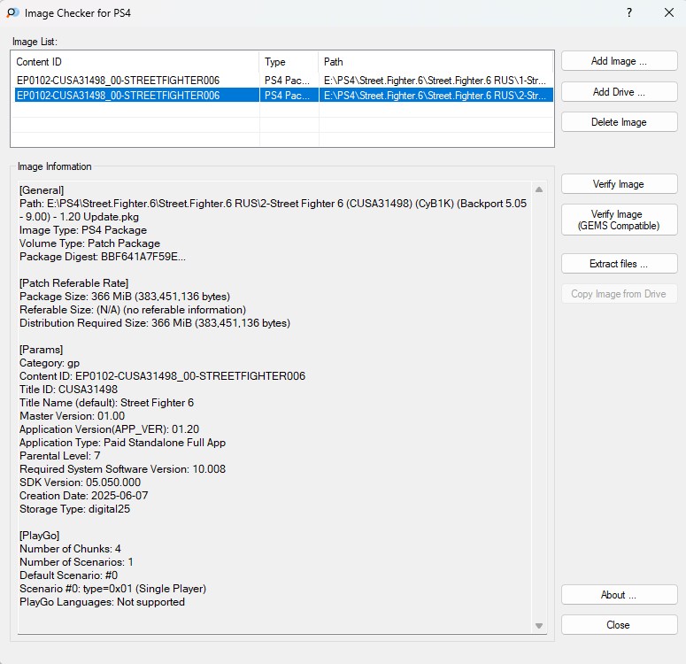Screen dimensions: 686x664
Task: Start Verify Image
Action: 619,184
